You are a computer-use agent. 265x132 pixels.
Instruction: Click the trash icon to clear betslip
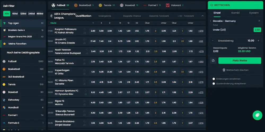(224, 70)
